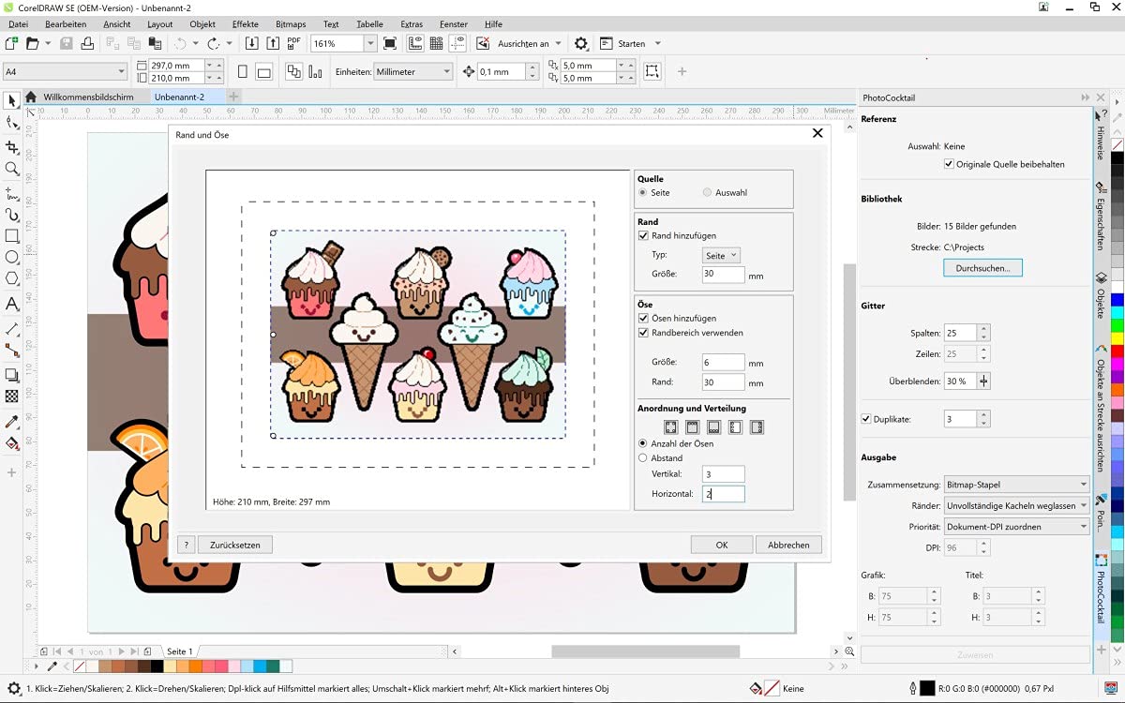
Task: Select Seite radio button under Quelle
Action: [x=642, y=192]
